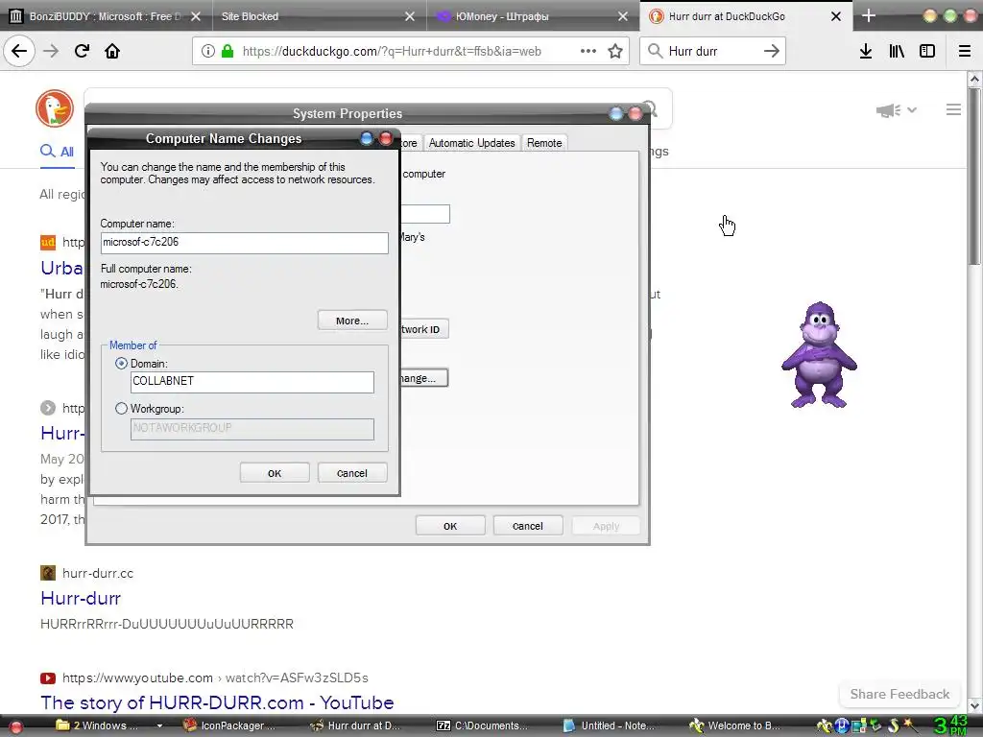Image resolution: width=983 pixels, height=737 pixels.
Task: Open the downloads arrow icon
Action: click(865, 51)
